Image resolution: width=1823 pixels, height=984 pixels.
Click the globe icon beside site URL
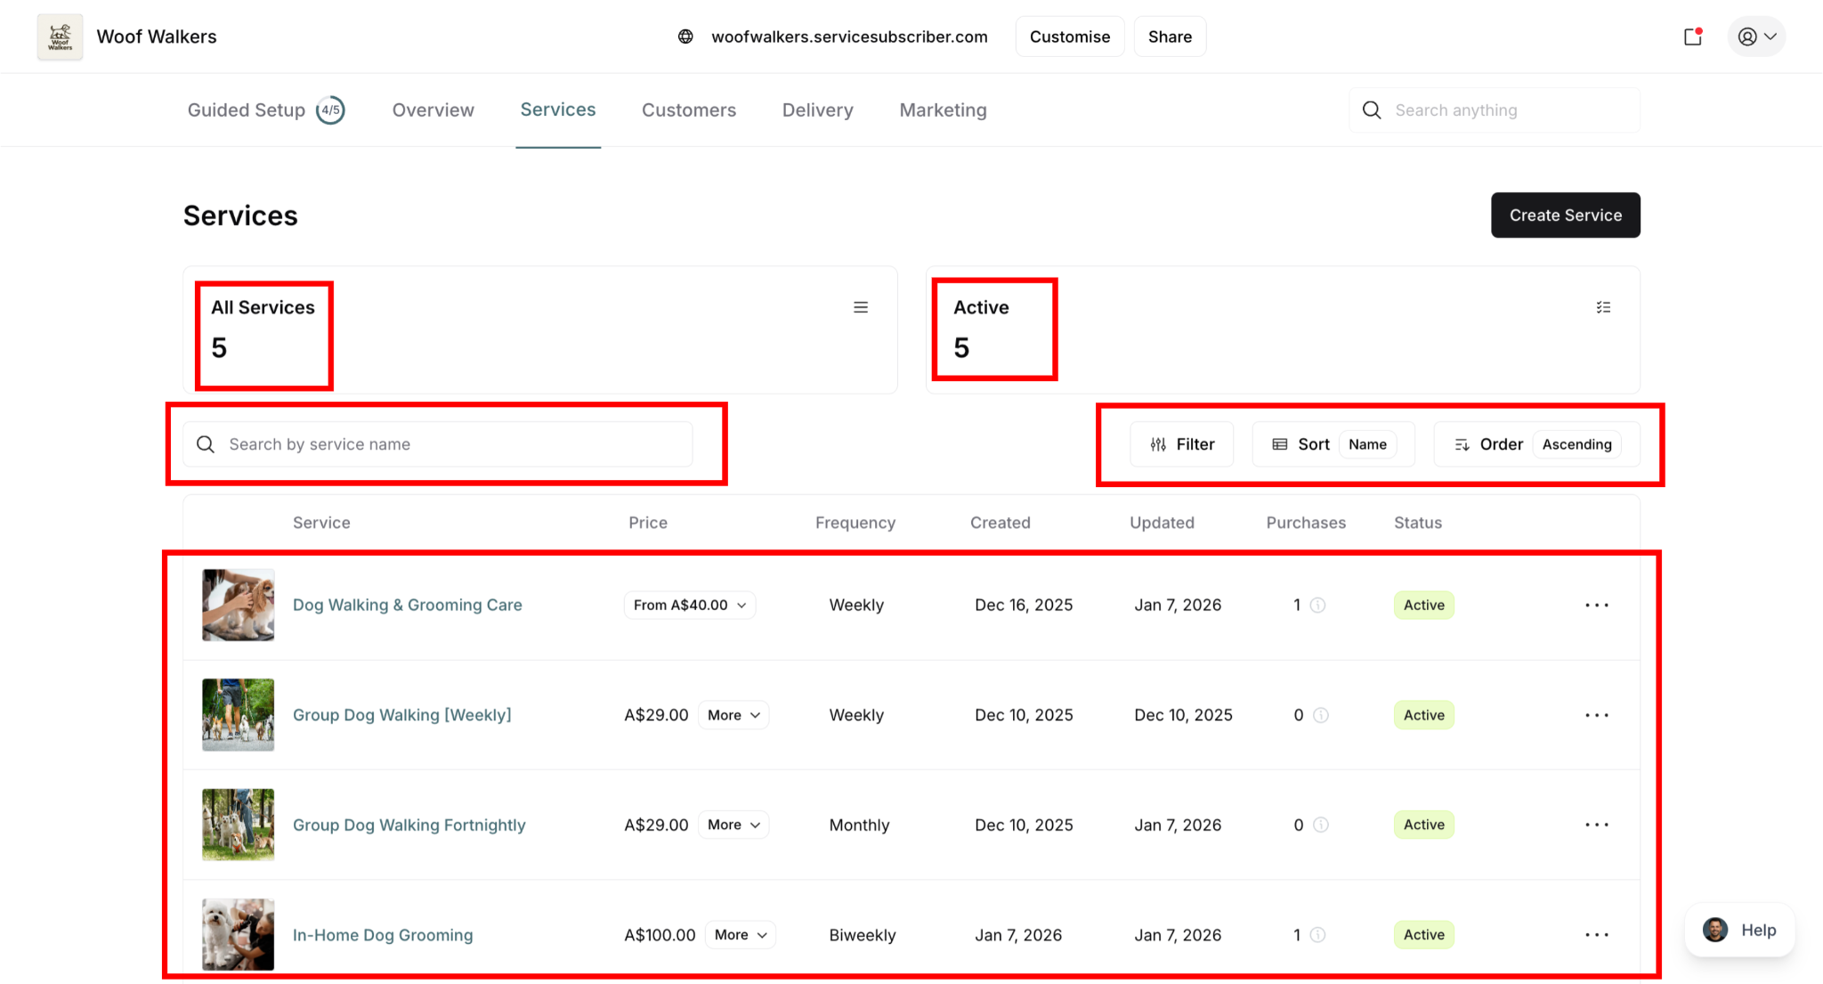click(x=685, y=37)
